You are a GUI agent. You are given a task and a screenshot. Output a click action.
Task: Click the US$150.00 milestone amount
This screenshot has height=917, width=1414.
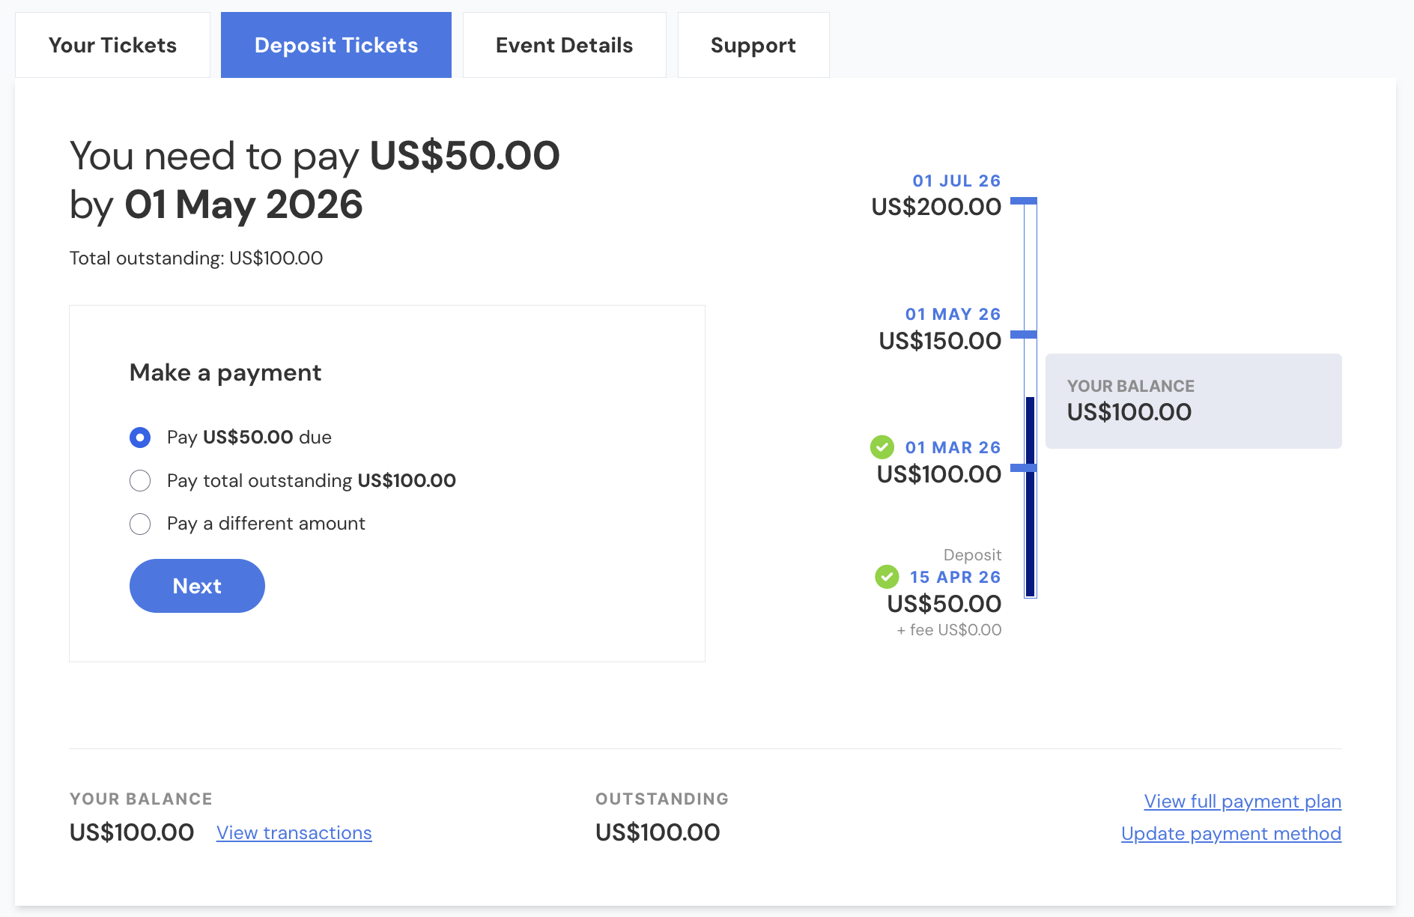coord(940,341)
